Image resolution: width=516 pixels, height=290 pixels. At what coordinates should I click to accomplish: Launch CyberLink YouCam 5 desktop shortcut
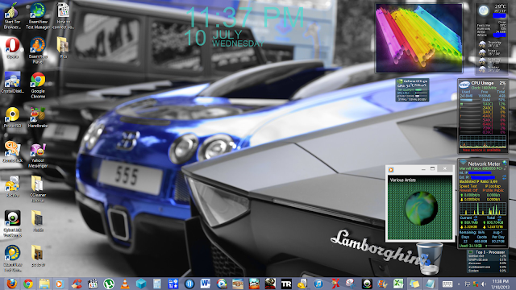[x=13, y=224]
